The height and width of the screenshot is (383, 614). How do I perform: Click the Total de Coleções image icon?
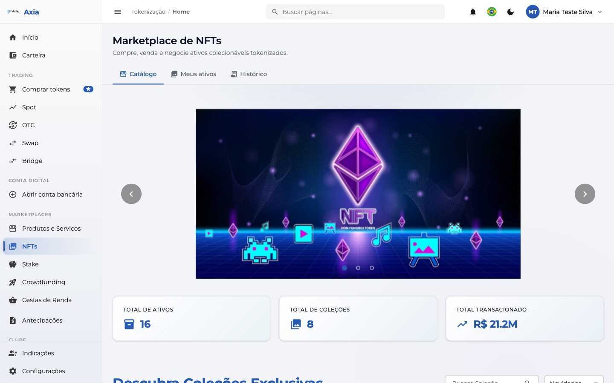295,324
